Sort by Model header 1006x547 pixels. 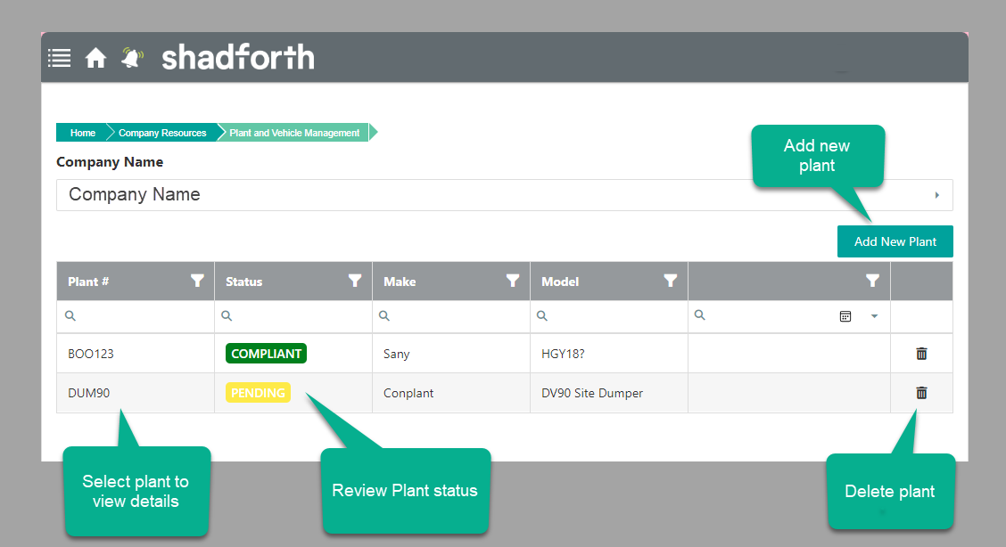(560, 282)
